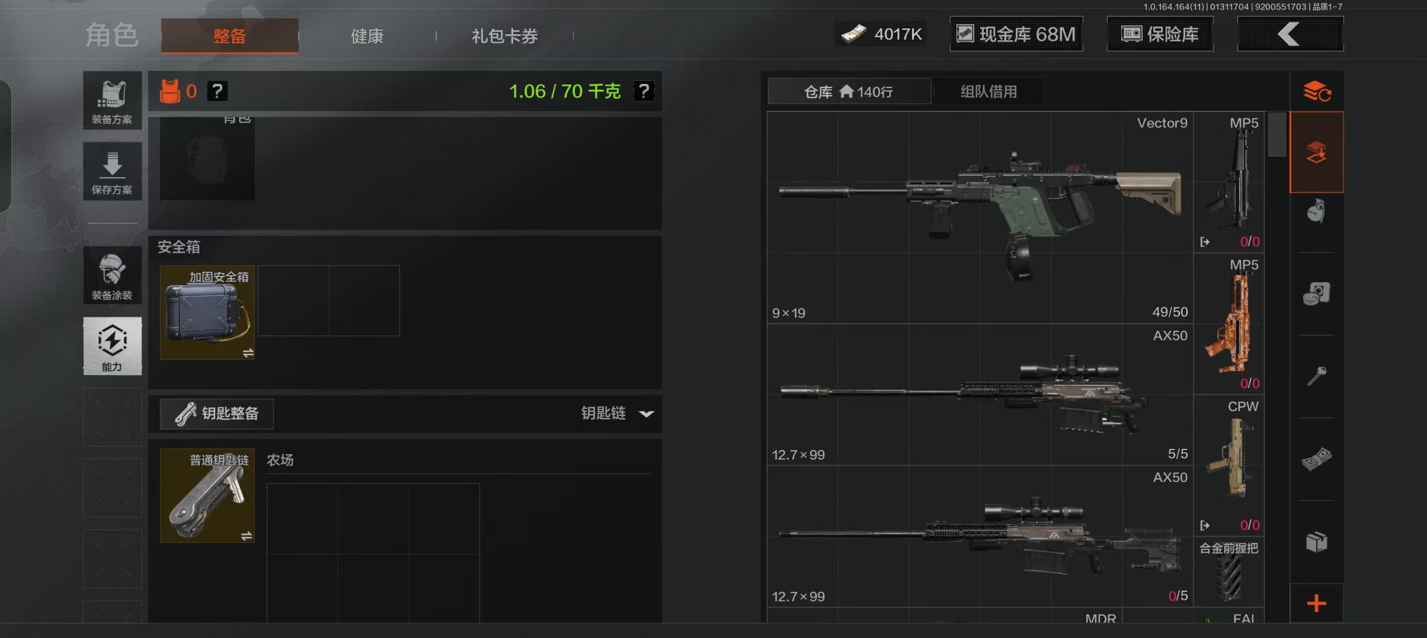Click the orange plus add icon
The width and height of the screenshot is (1427, 638).
tap(1316, 603)
